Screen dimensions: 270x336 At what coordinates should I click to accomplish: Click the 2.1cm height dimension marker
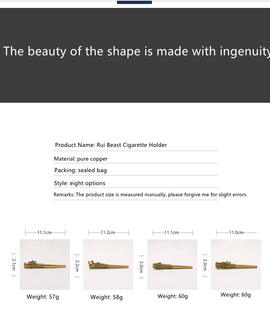pos(14,265)
